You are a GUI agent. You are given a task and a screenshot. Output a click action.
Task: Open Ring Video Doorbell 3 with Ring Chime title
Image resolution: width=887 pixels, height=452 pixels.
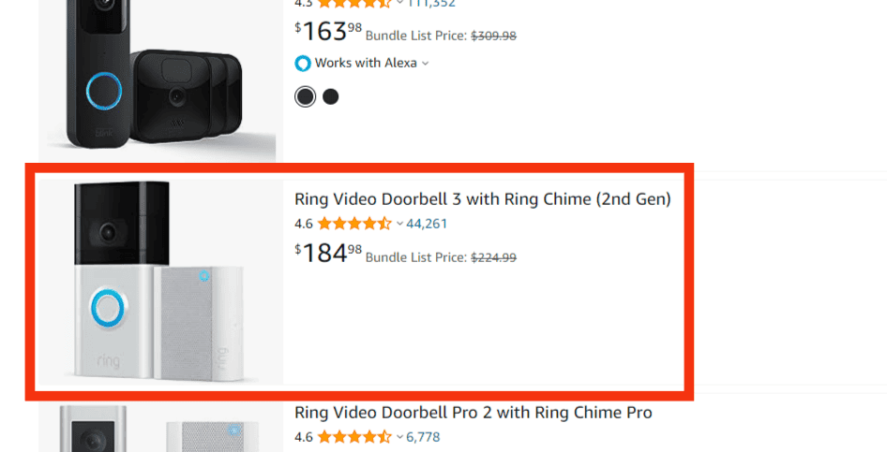coord(482,199)
